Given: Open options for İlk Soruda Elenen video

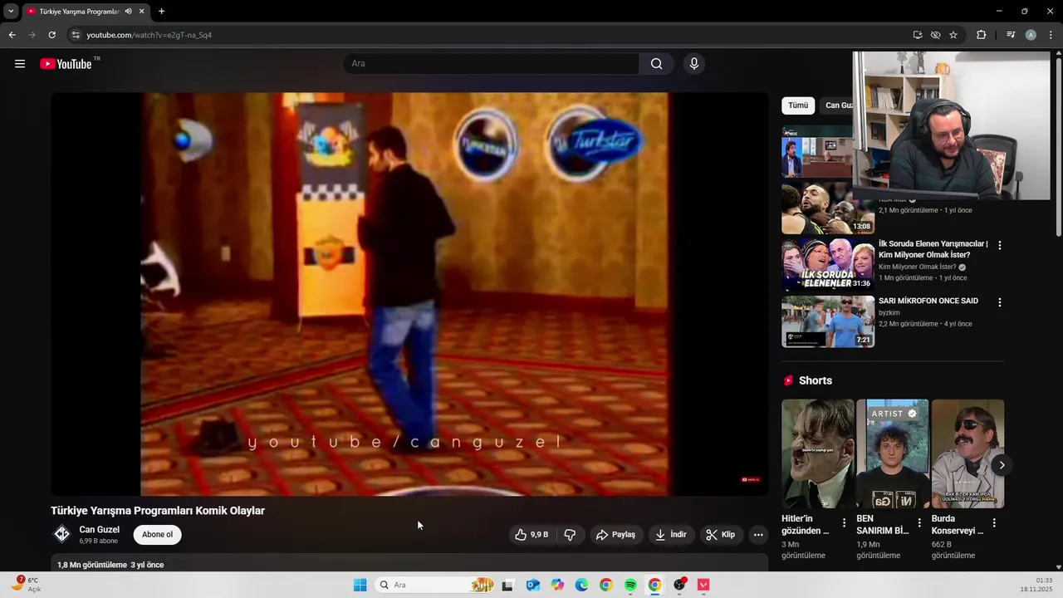Looking at the screenshot, I should (1000, 246).
